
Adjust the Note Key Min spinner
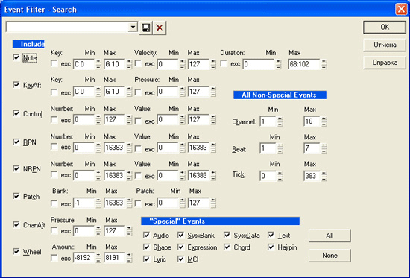pyautogui.click(x=98, y=64)
